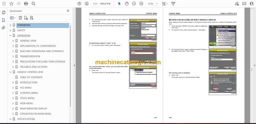This screenshot has width=256, height=124.
Task: Click the upload to cloud icon
Action: coord(19,4)
